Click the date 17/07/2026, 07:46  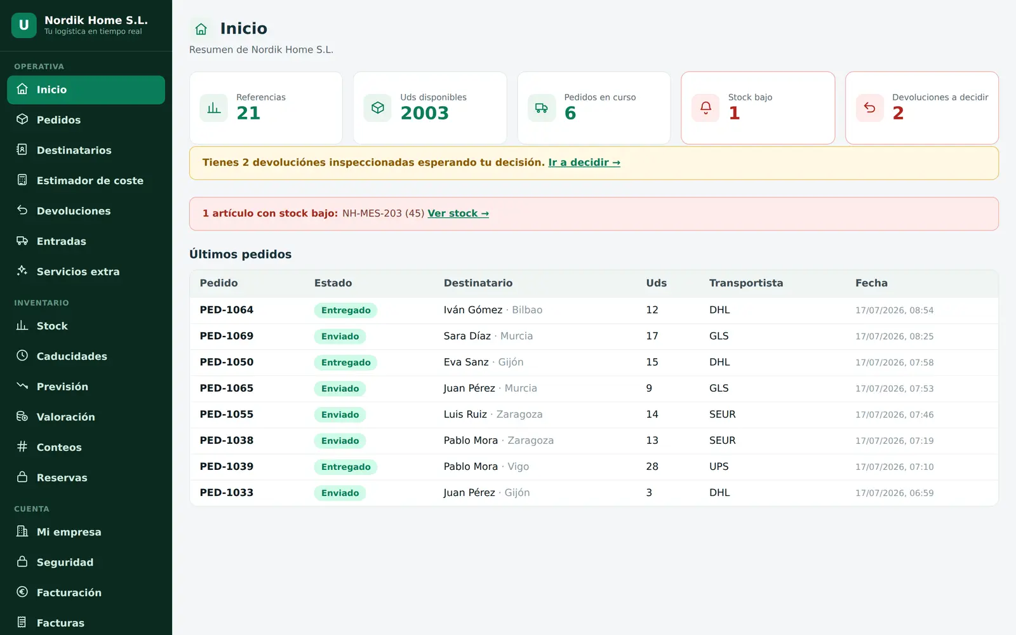click(894, 415)
